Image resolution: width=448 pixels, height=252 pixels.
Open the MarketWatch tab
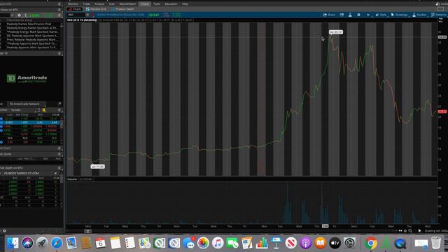pyautogui.click(x=127, y=4)
